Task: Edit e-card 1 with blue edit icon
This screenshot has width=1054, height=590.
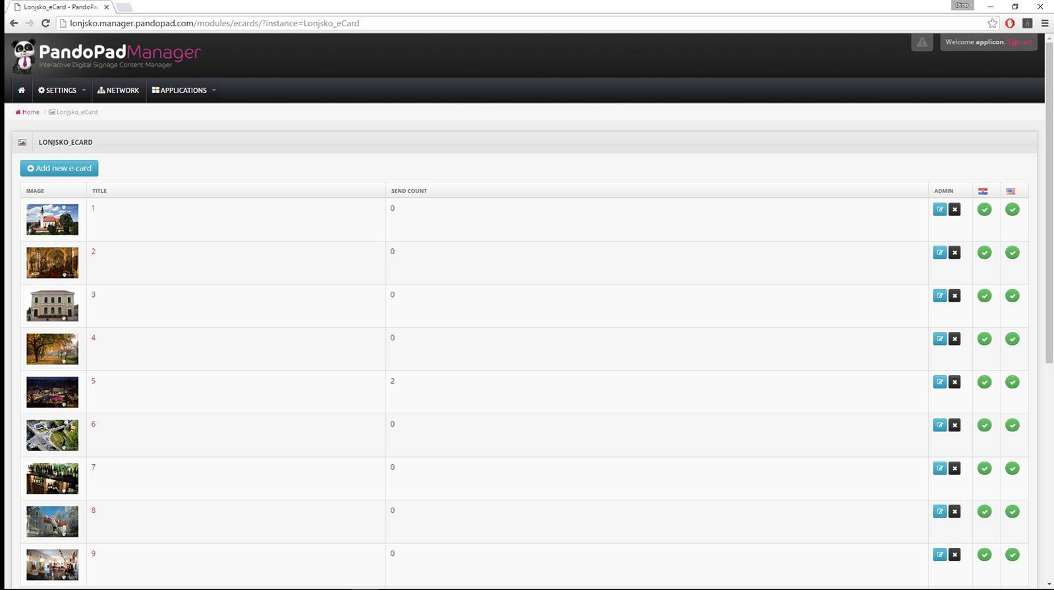Action: point(939,209)
